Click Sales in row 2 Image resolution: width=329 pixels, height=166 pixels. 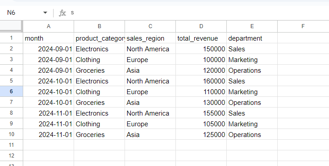click(x=252, y=49)
